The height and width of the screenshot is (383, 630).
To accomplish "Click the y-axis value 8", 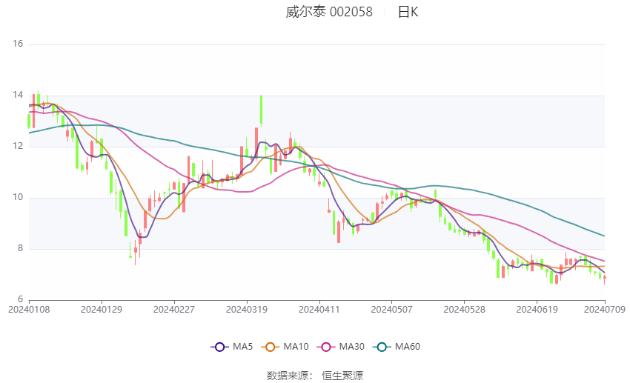I will 21,248.
